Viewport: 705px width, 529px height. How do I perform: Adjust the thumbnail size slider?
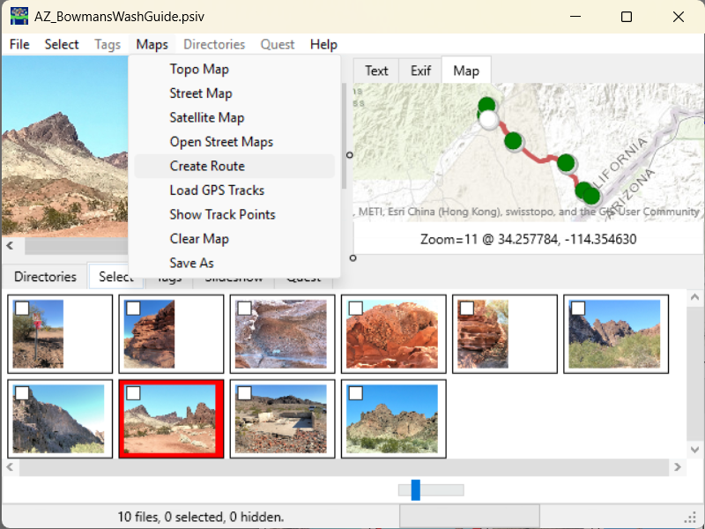pyautogui.click(x=414, y=489)
